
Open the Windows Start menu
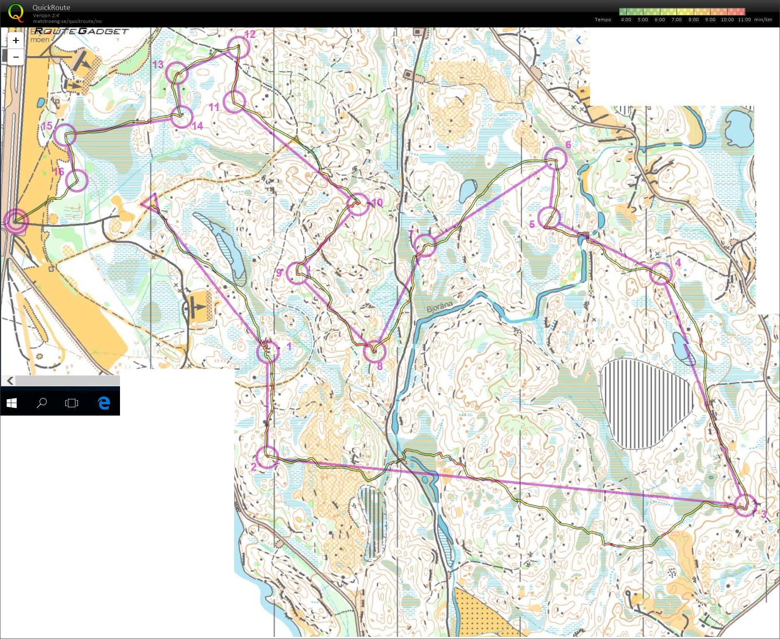(x=12, y=403)
